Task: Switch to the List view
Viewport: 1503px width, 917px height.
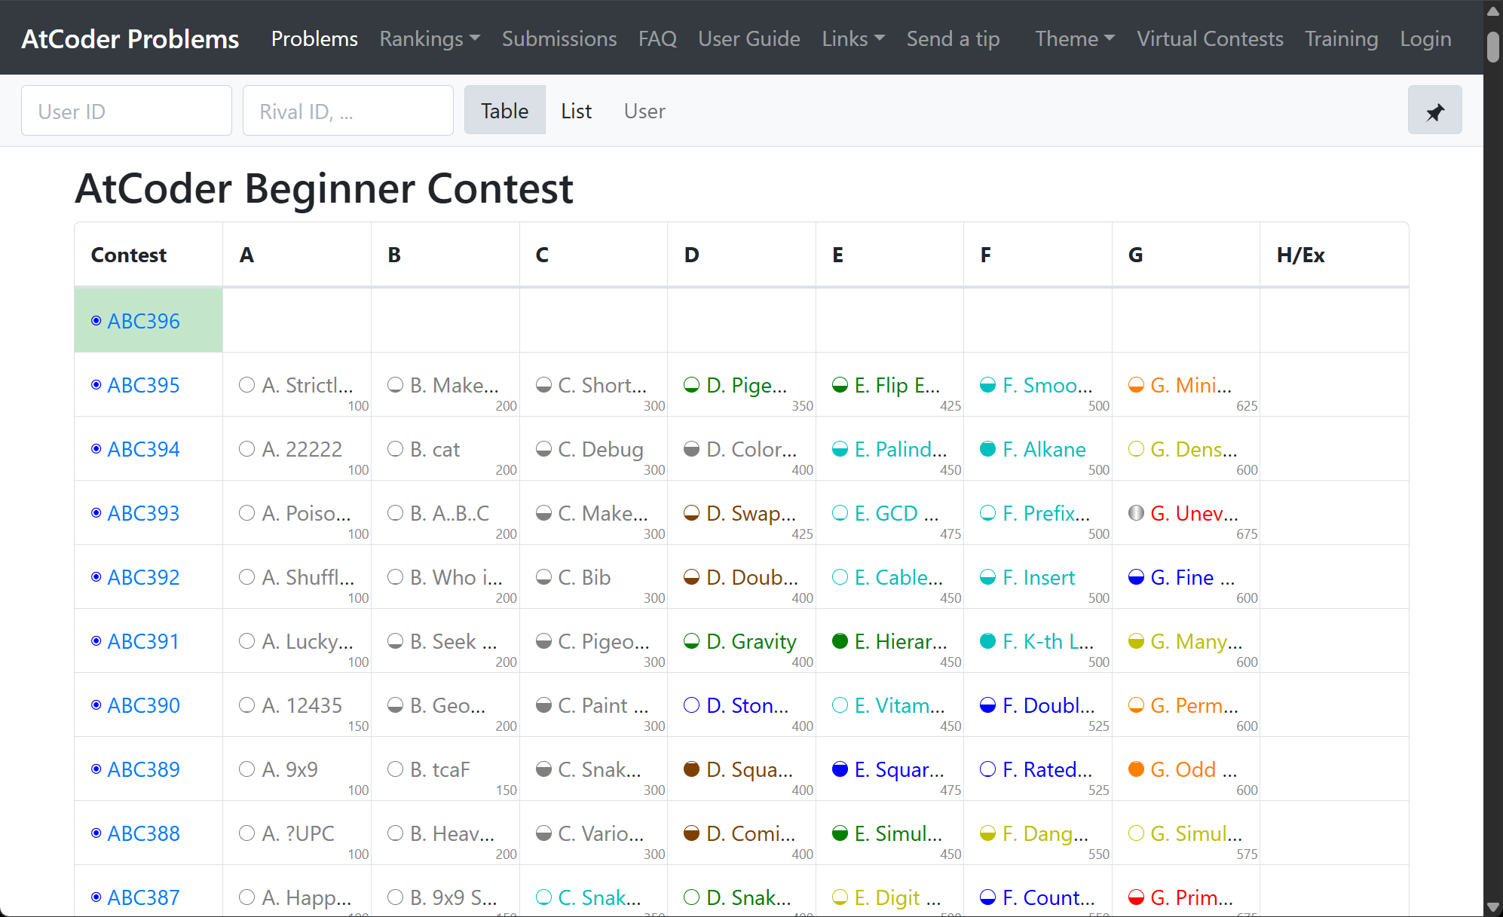Action: 576,111
